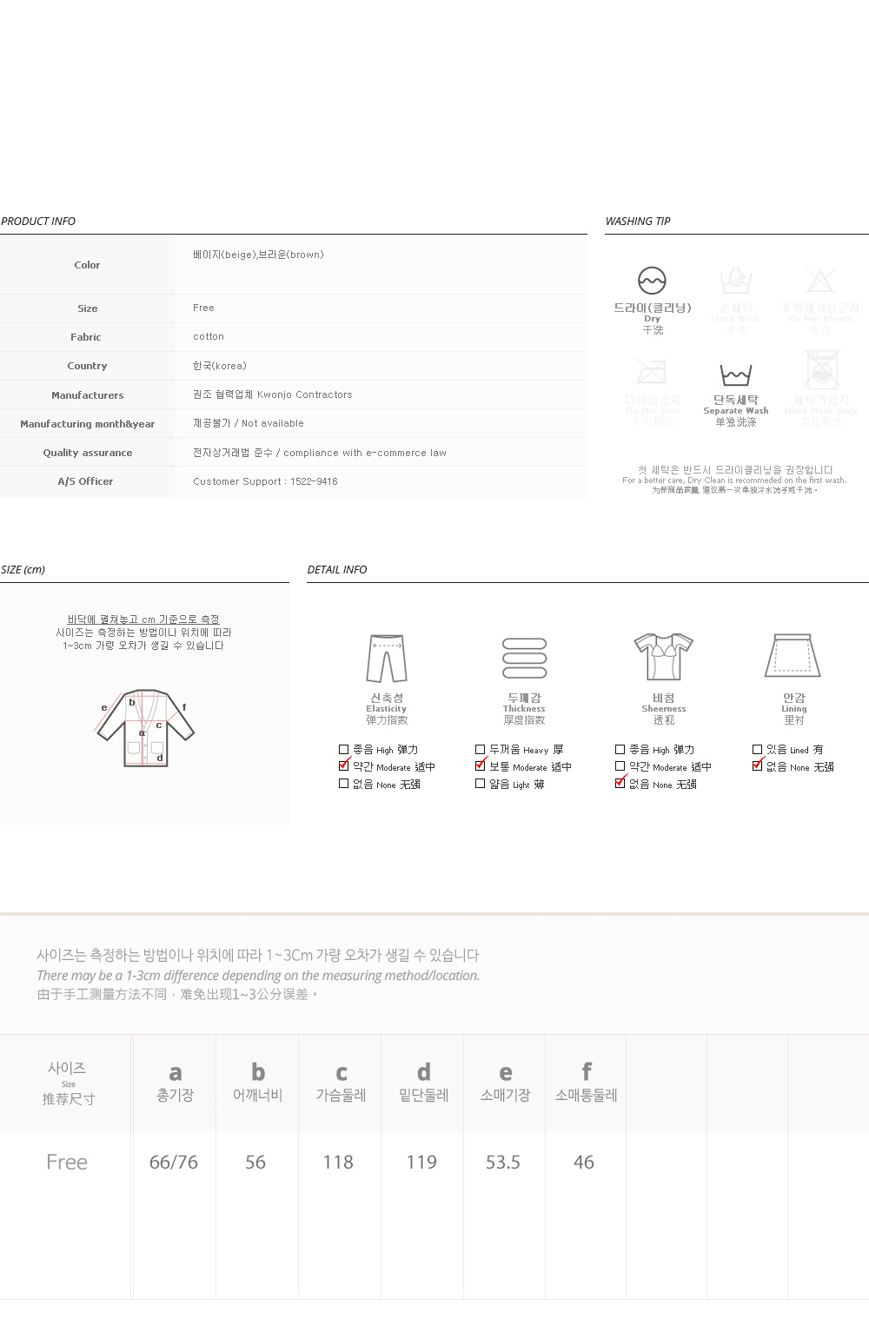Toggle the Thickness Moderate checkbox

(x=481, y=766)
